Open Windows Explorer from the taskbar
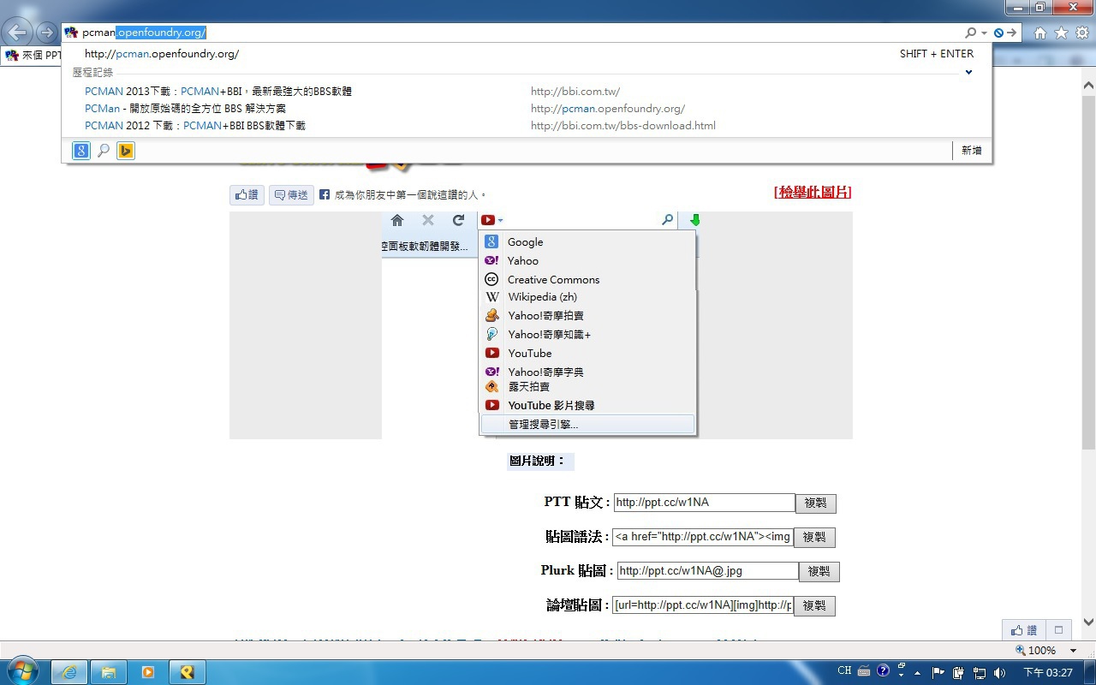 point(109,672)
